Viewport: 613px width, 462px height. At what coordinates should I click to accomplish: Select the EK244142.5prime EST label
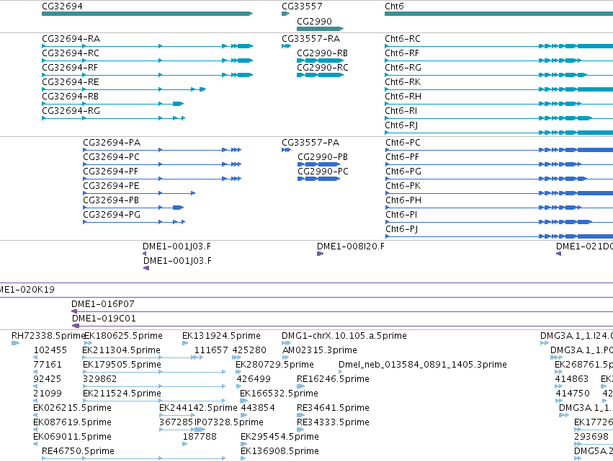tap(198, 408)
